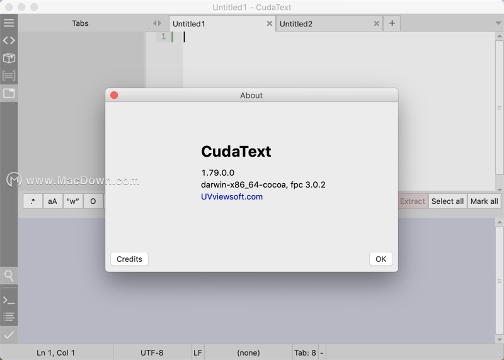
Task: Click the editor vertical scrollbar thumb
Action: point(499,108)
